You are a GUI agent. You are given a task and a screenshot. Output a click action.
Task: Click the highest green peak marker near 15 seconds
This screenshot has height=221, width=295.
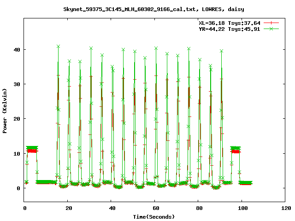[59, 47]
